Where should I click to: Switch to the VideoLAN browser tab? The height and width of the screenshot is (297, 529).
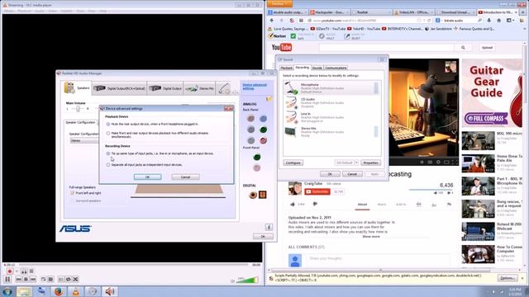413,12
